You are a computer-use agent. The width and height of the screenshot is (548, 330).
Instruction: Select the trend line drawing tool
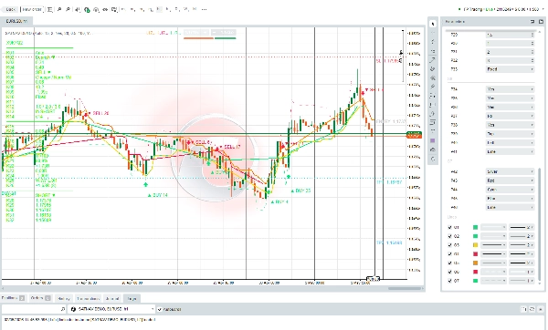tap(433, 60)
